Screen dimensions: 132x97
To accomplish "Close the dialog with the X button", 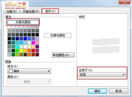I will pyautogui.click(x=125, y=2).
